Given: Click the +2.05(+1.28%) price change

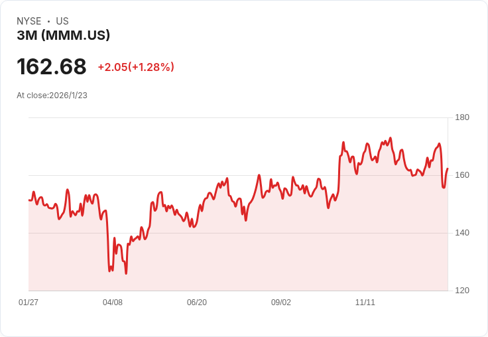Looking at the screenshot, I should (136, 67).
